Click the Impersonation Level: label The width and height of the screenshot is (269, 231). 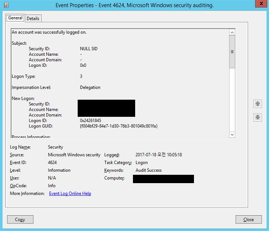[31, 87]
